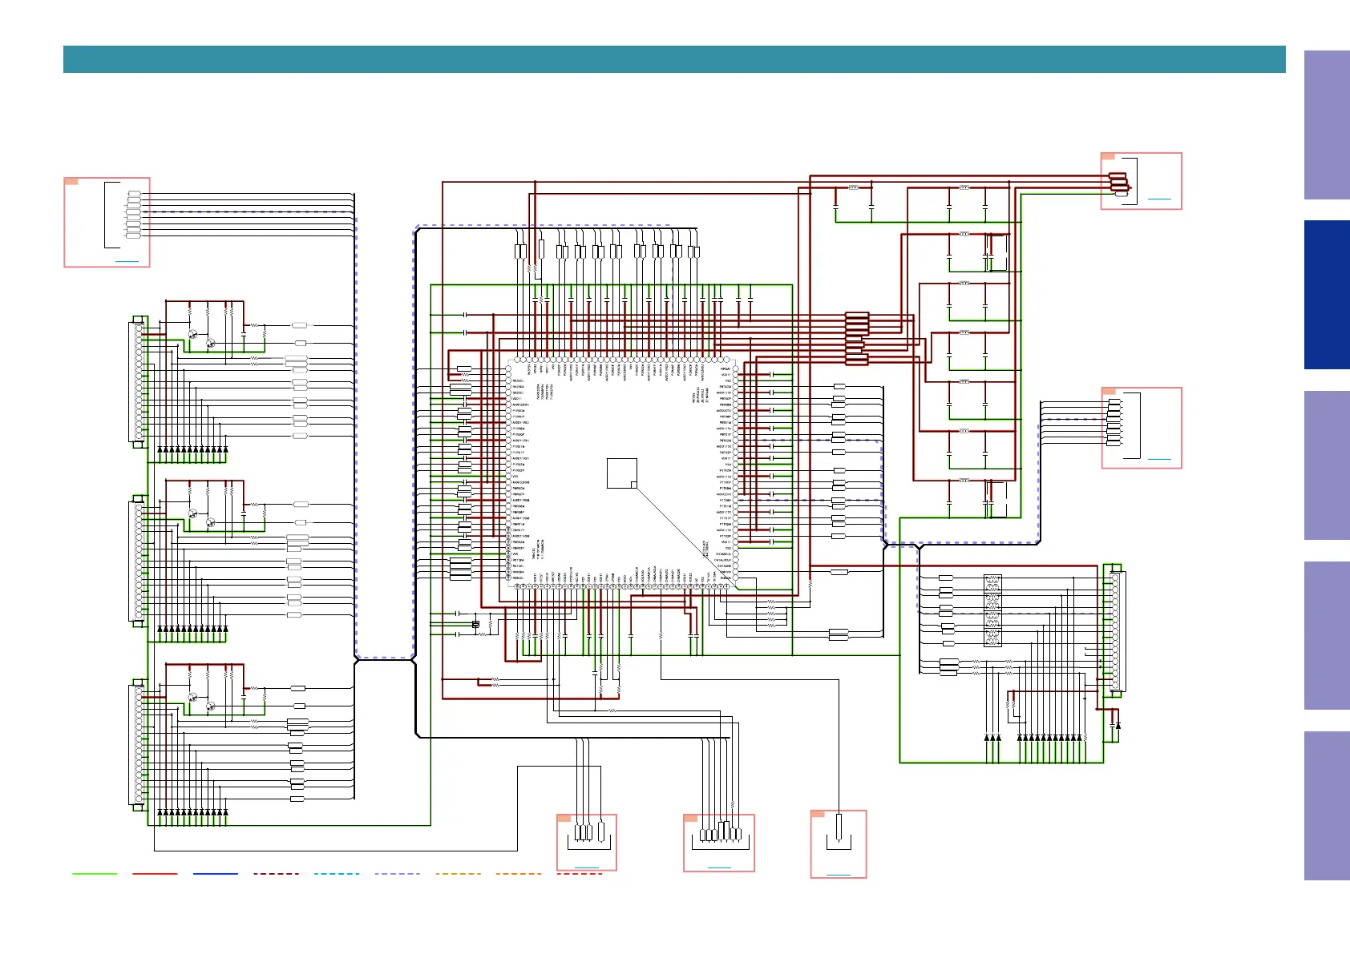The width and height of the screenshot is (1350, 954).
Task: Follow the link in the right-side seven-pin connector box
Action: [1159, 459]
